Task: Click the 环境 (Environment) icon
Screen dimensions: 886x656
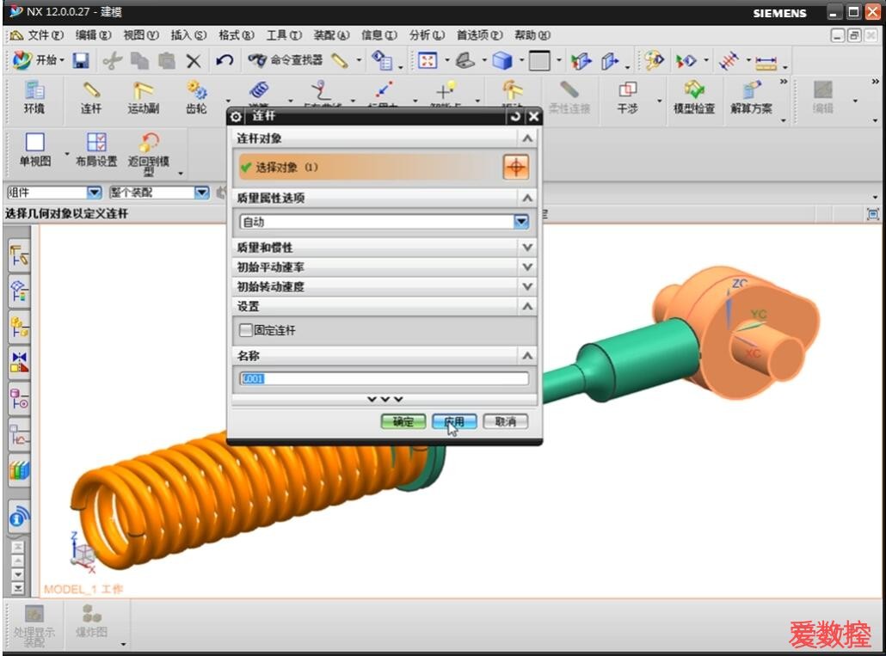Action: pos(34,97)
